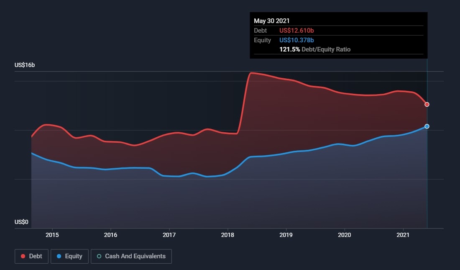Click the Equity label in the tooltip

pyautogui.click(x=262, y=40)
